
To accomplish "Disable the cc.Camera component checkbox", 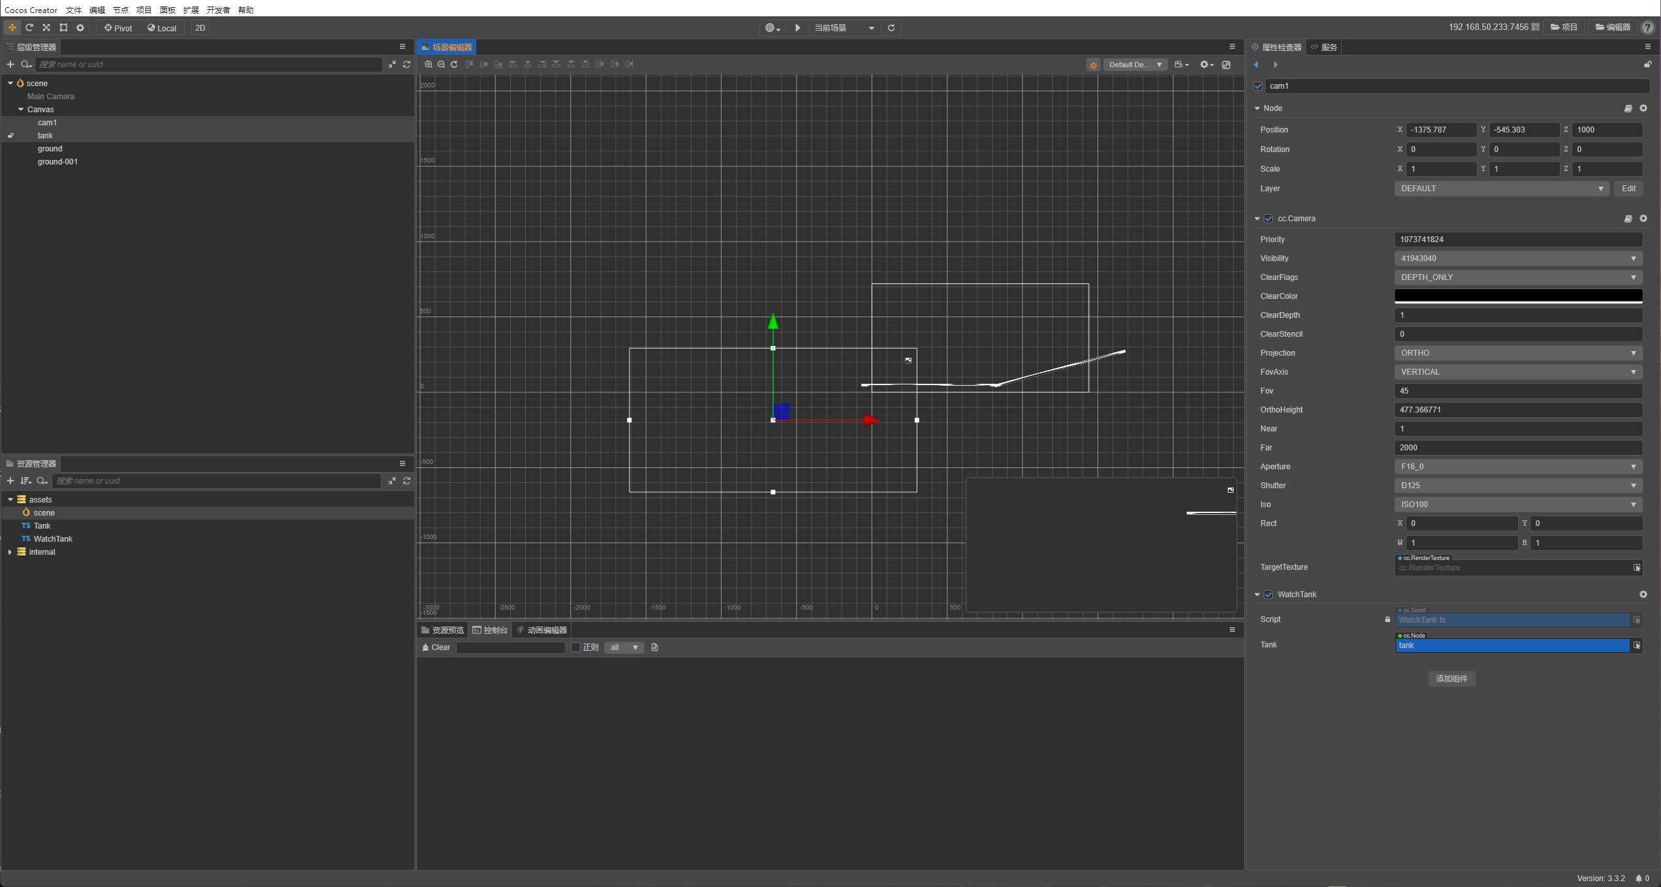I will click(1268, 219).
